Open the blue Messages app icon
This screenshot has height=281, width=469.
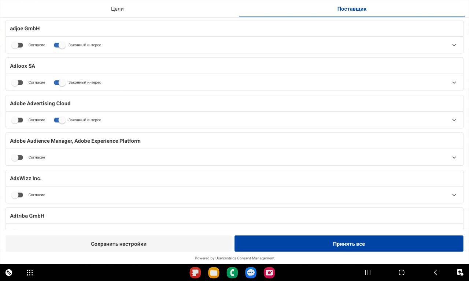pos(251,273)
